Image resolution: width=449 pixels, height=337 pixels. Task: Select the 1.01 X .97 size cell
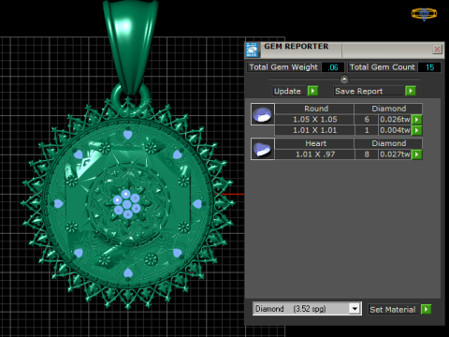[314, 154]
